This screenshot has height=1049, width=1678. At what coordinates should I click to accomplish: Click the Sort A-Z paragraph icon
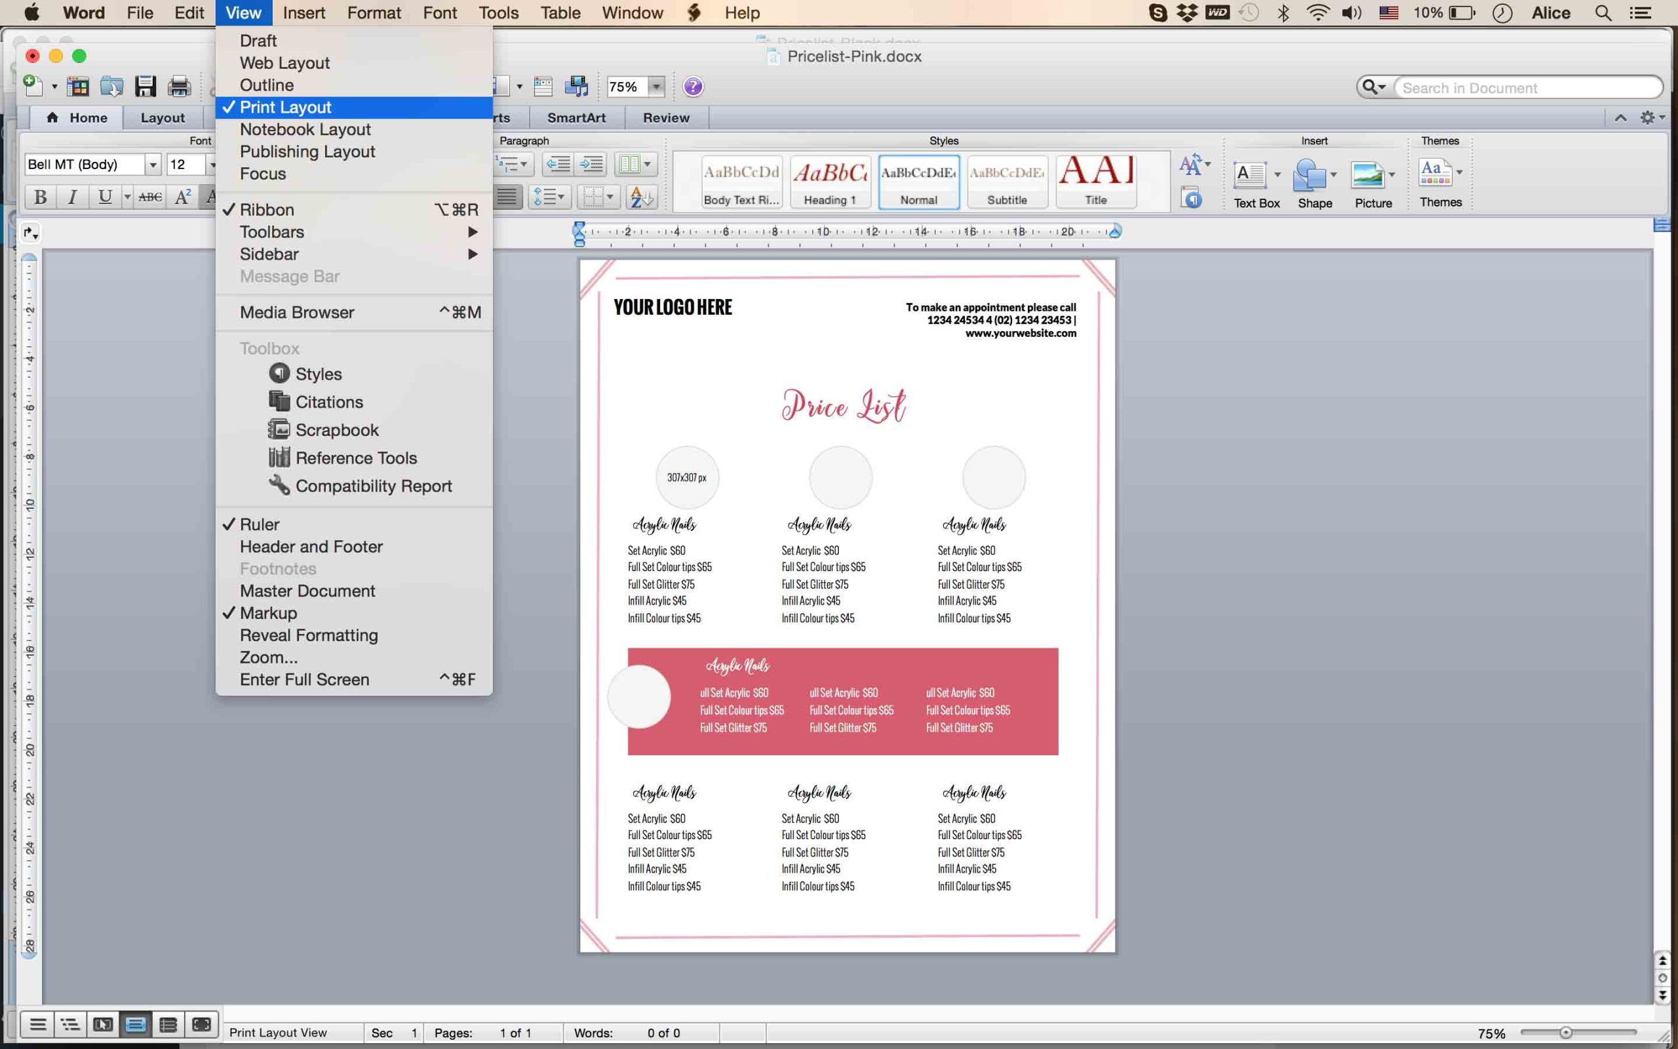click(x=640, y=197)
